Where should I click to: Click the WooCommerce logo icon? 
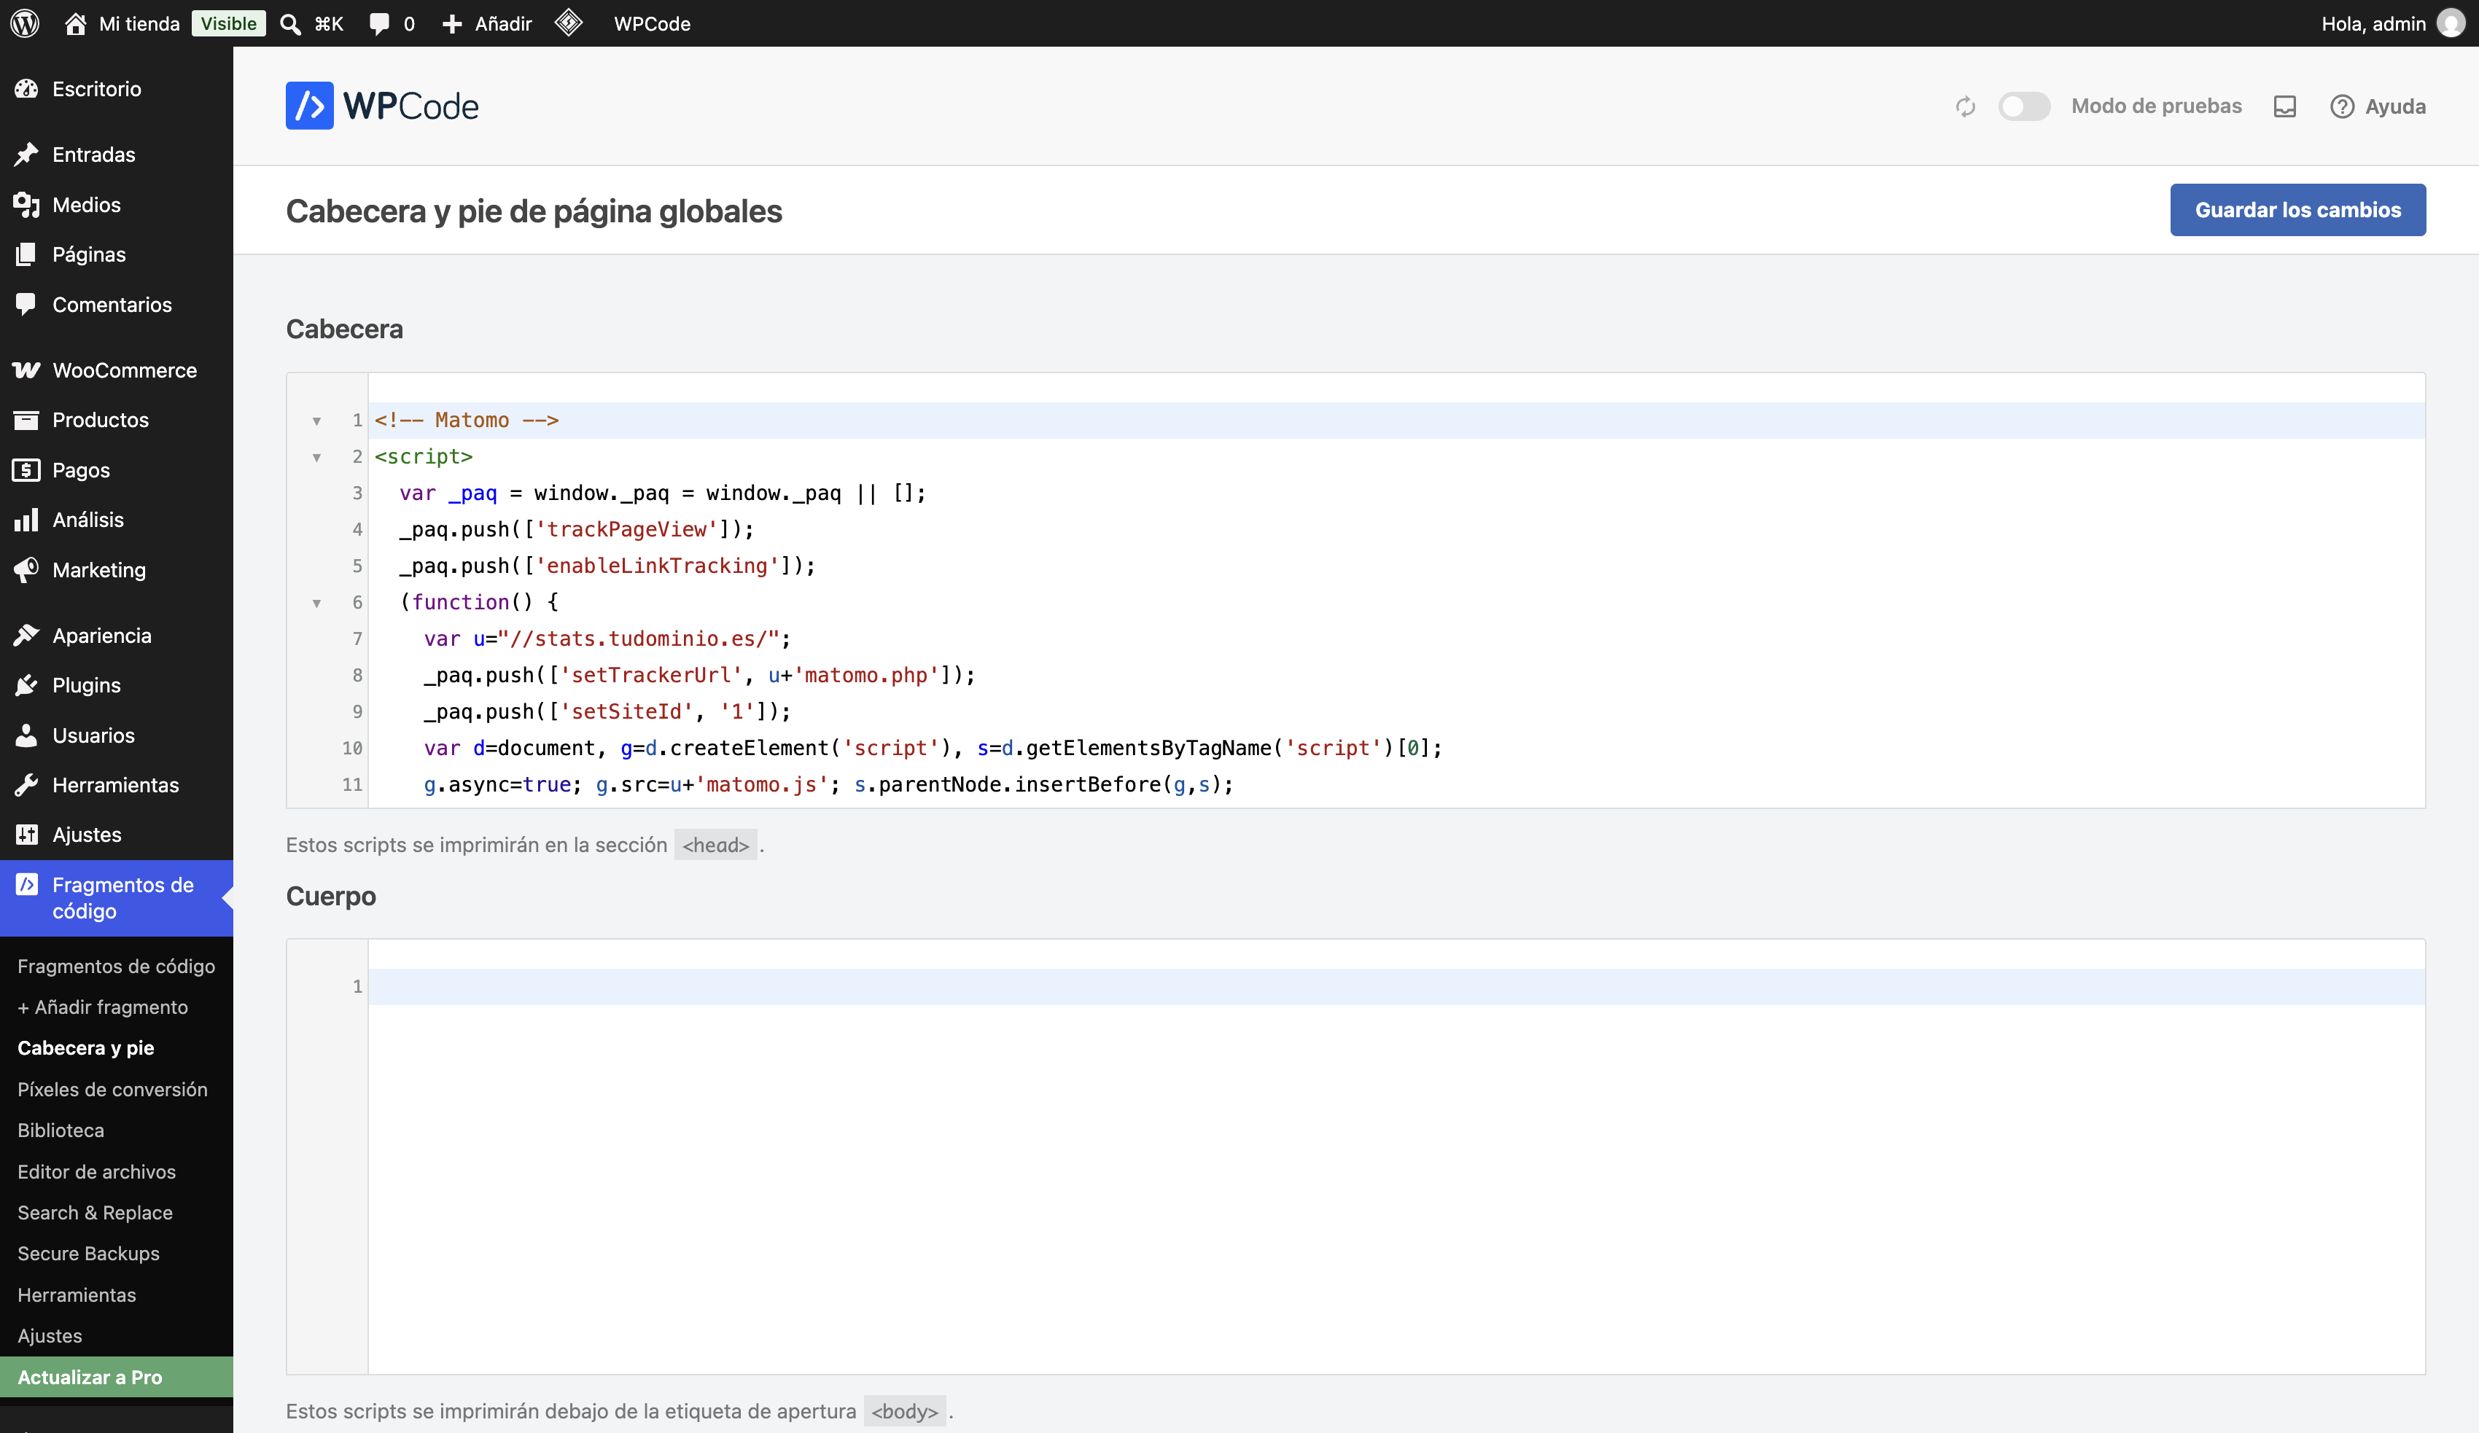tap(26, 370)
